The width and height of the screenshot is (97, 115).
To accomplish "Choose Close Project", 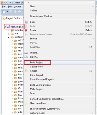I will pyautogui.click(x=59, y=75).
